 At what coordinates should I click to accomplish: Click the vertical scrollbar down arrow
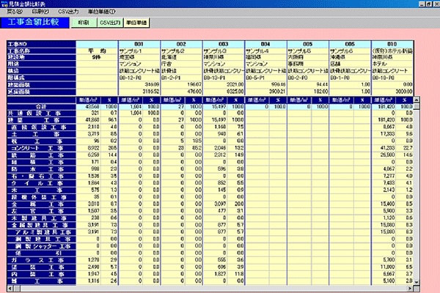[x=417, y=282]
